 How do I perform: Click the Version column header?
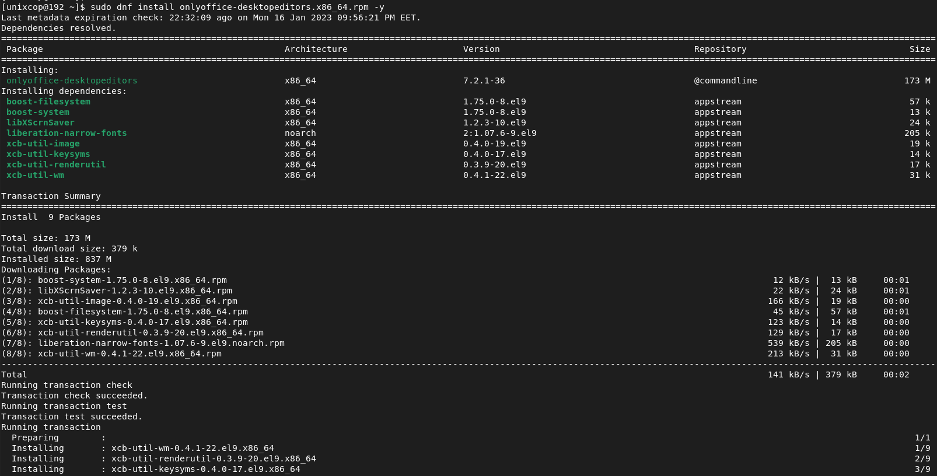pos(481,49)
